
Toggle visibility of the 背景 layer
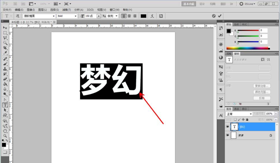coord(228,135)
